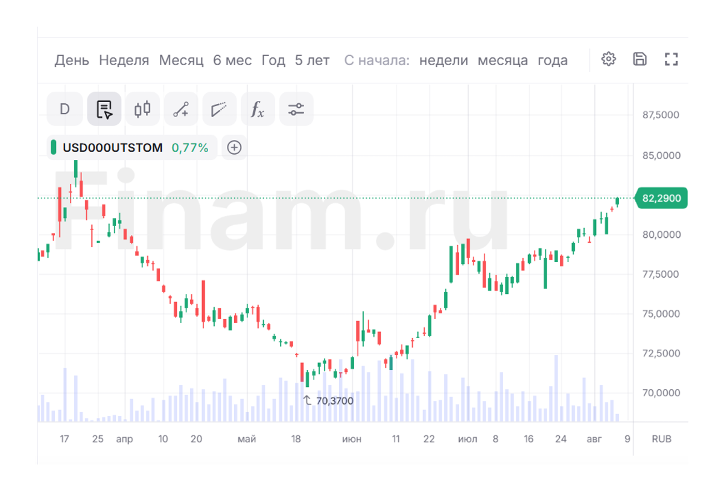
Task: Open the D timeframe selector
Action: tap(65, 109)
